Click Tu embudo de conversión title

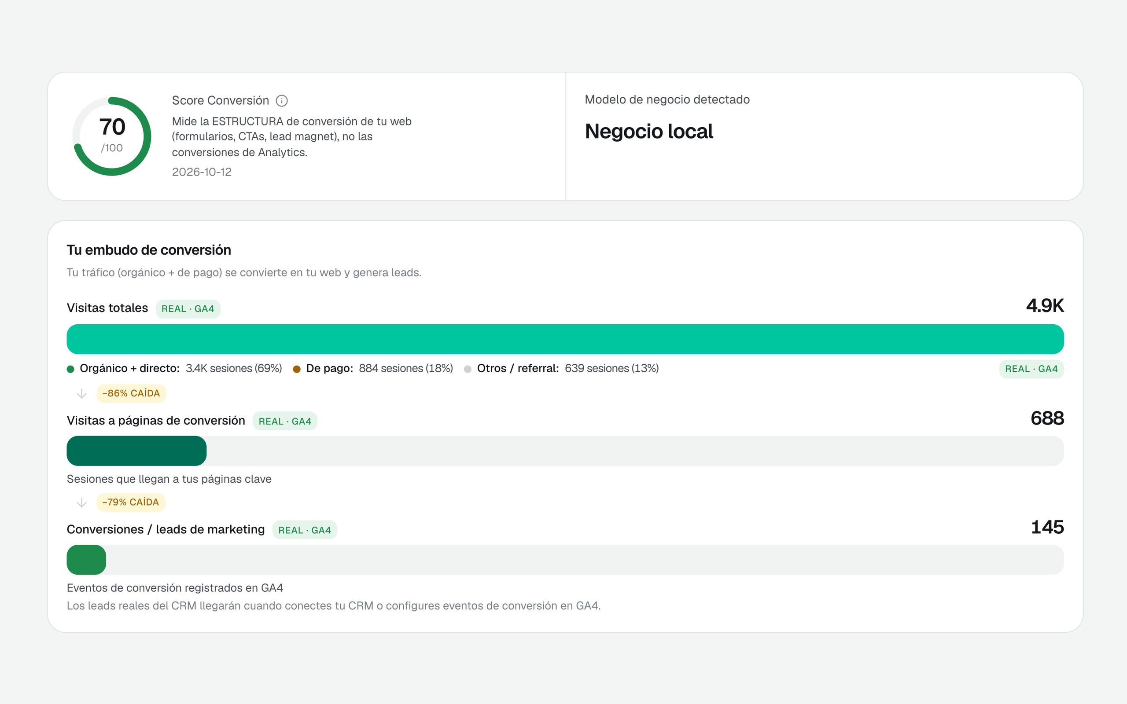point(148,250)
